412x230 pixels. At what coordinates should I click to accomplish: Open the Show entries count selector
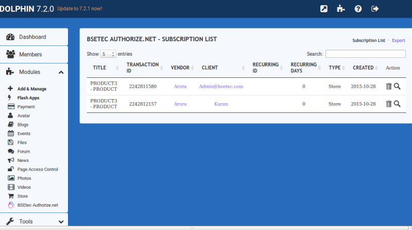(108, 54)
